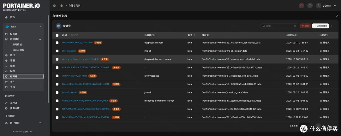
Task: Click stack name deepseek-harness-smanx cell
Action: (158, 59)
